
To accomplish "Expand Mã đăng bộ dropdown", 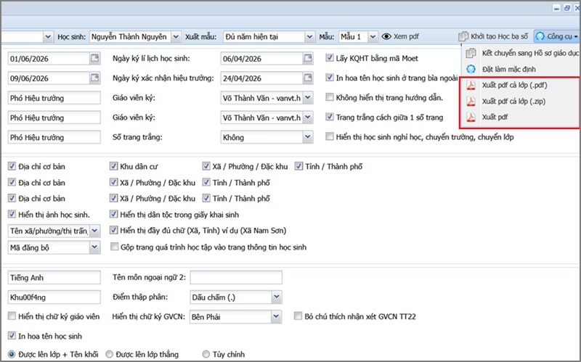I will click(95, 247).
